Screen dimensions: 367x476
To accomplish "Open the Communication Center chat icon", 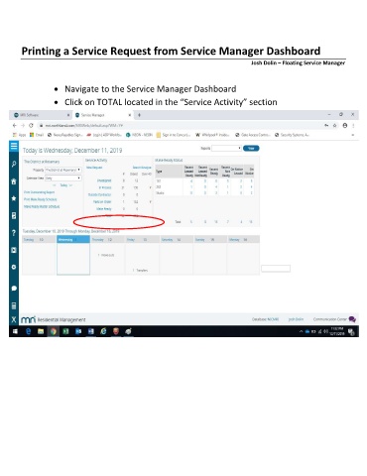I will click(x=352, y=319).
